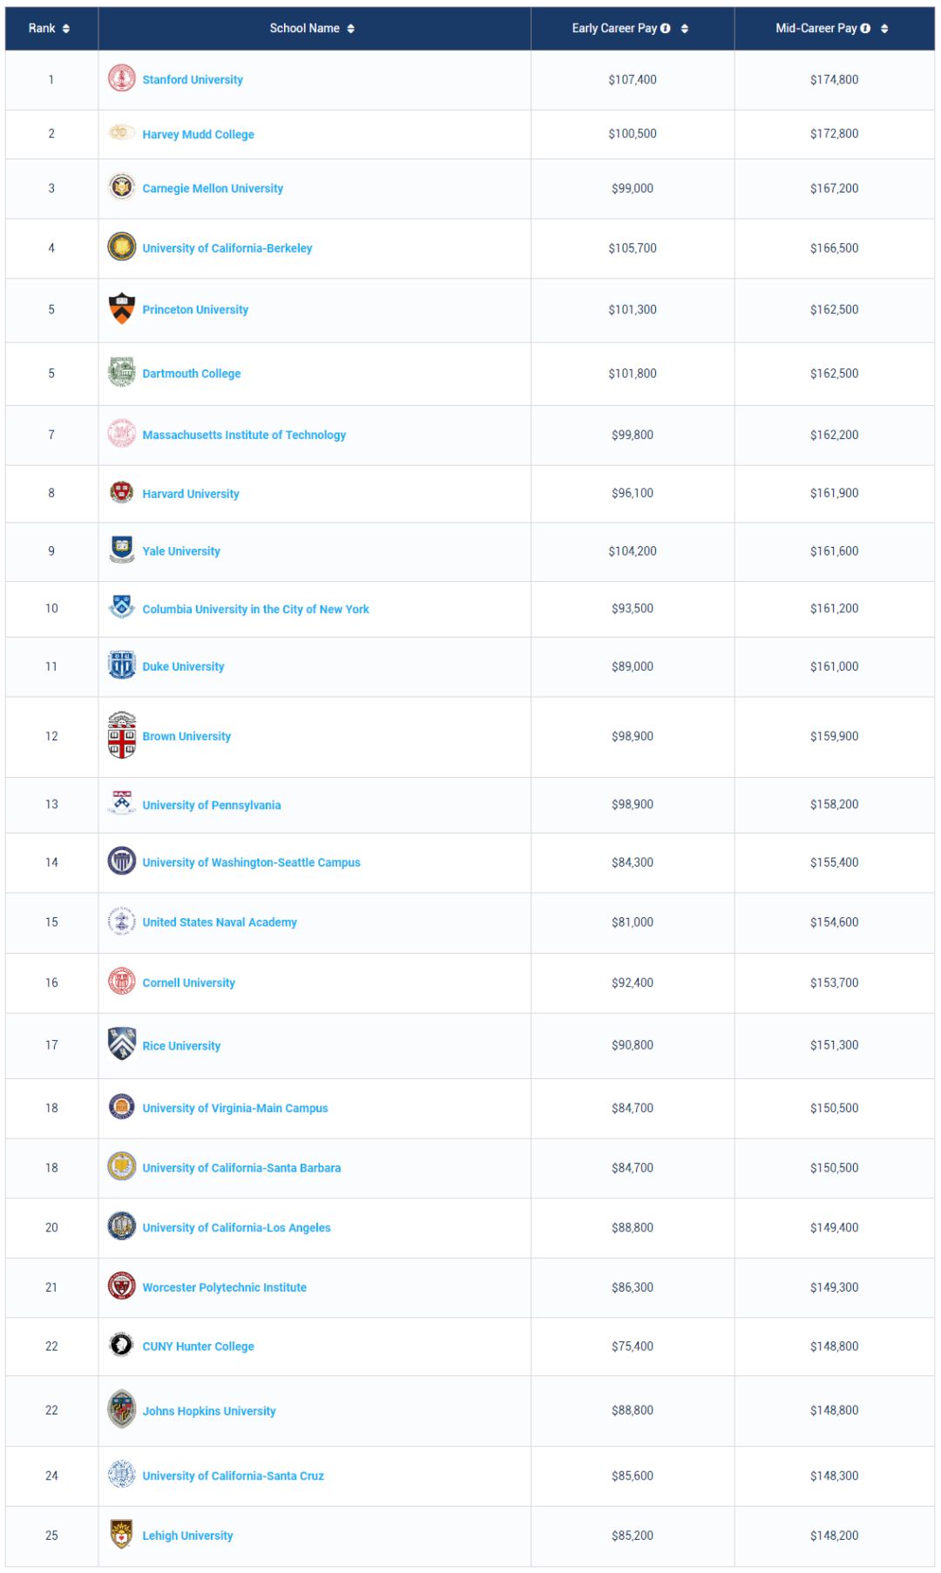Click the Lehigh University shield logo

121,1534
